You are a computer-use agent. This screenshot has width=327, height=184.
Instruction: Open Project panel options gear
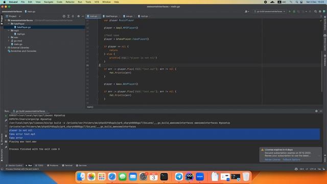tap(78, 16)
